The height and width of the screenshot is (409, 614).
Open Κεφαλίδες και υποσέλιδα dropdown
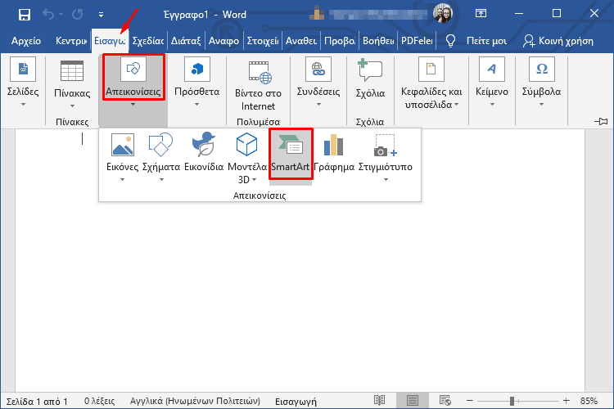(431, 83)
